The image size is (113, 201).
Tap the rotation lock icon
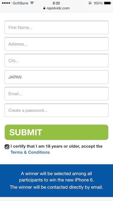pyautogui.click(x=90, y=3)
